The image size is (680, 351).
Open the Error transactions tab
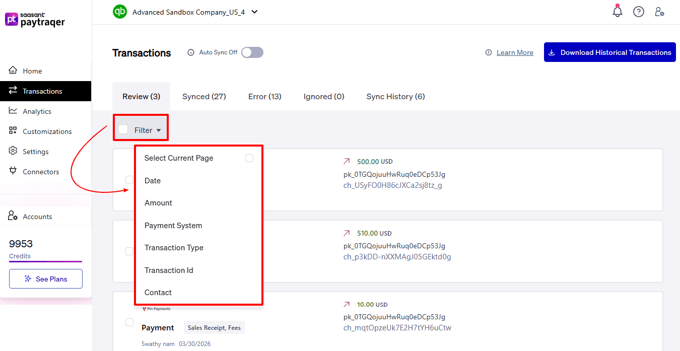[264, 96]
